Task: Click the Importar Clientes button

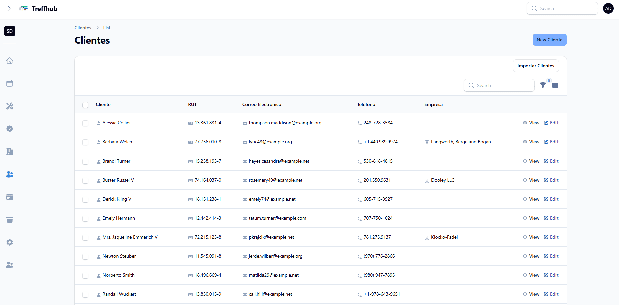Action: pyautogui.click(x=536, y=66)
